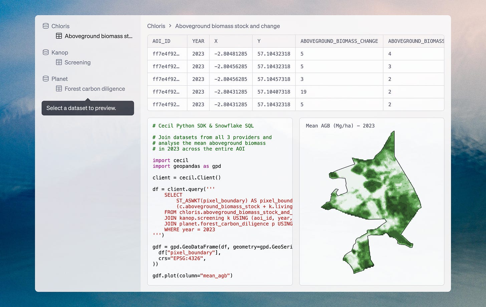Select Chloris provider in sidebar
Screen dimensions: 486x307
coord(60,26)
